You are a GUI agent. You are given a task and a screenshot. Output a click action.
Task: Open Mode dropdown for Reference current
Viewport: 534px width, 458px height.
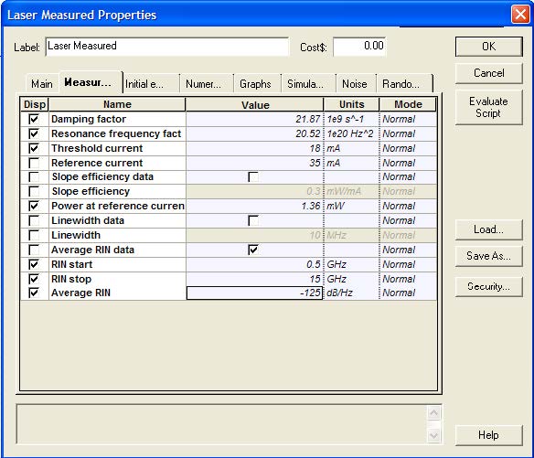coord(408,163)
